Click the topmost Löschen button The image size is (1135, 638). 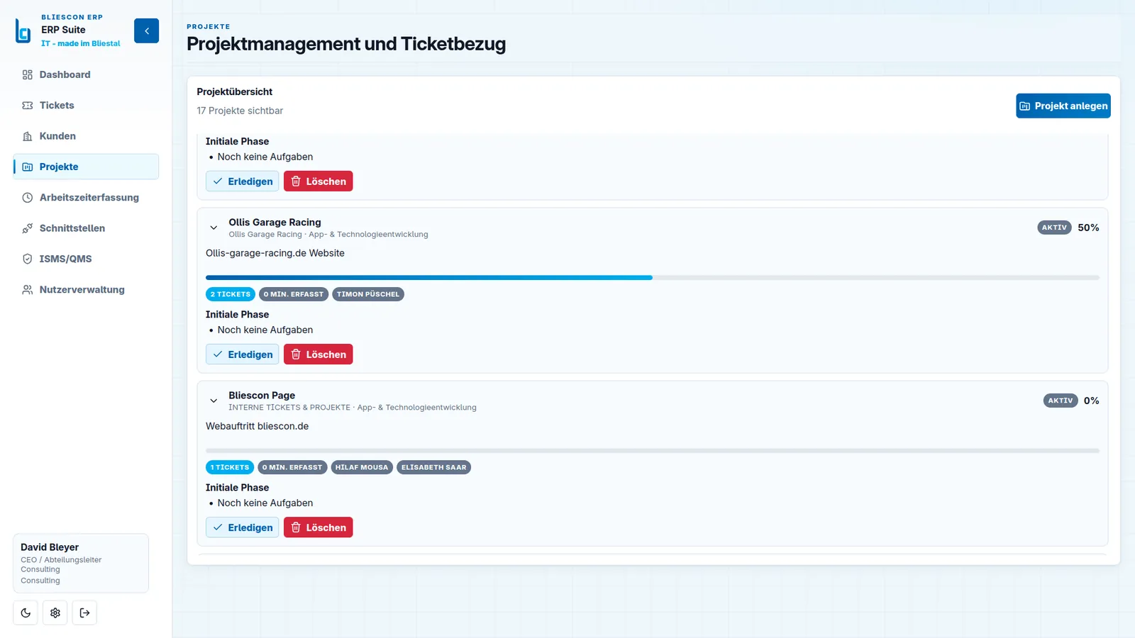point(318,181)
